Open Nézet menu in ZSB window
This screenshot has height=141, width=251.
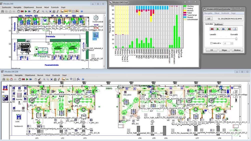48,75
